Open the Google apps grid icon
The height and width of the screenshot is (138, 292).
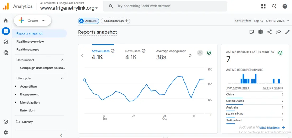point(263,6)
